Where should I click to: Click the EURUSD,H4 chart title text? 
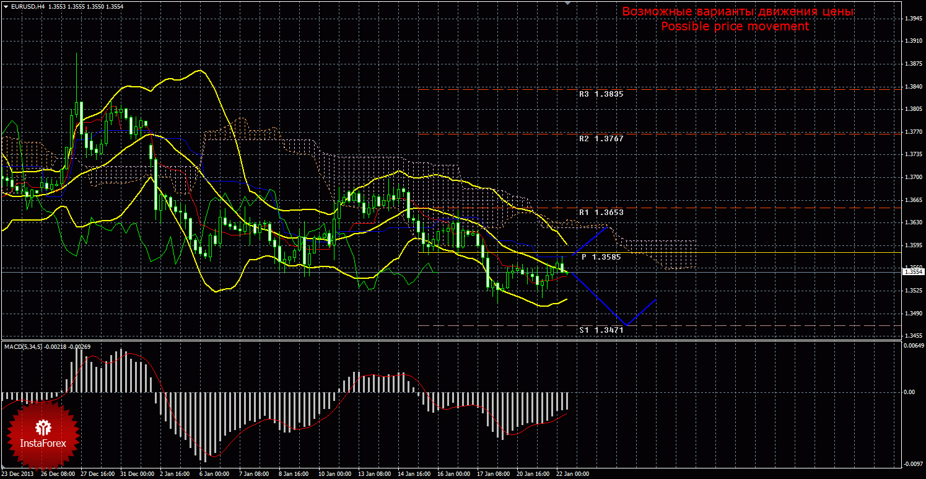28,6
